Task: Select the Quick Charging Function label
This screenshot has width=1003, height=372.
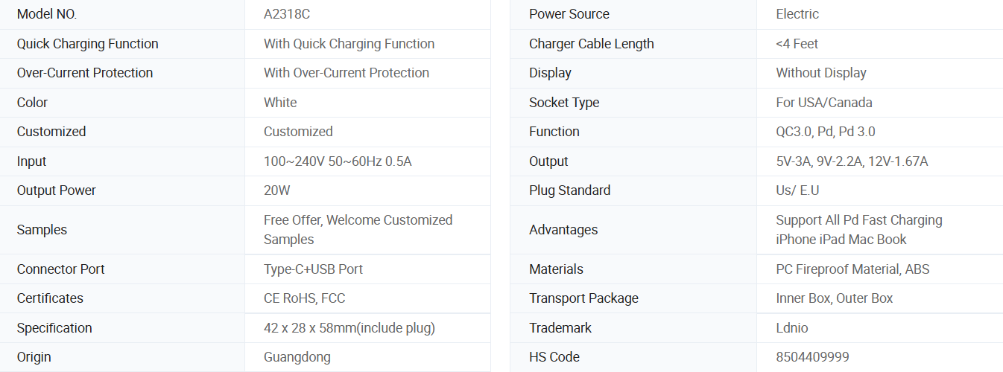Action: pyautogui.click(x=88, y=44)
